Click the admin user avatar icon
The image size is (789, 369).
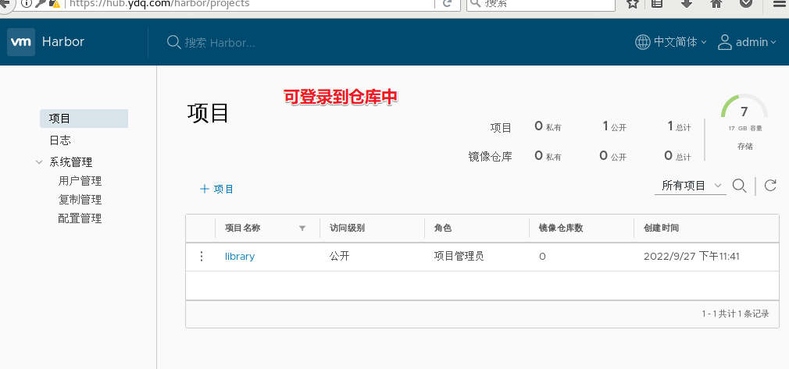pos(725,42)
